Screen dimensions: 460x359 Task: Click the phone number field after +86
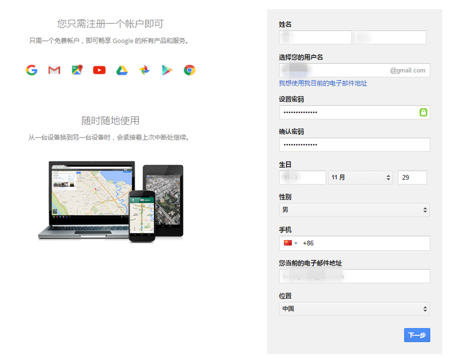point(369,243)
